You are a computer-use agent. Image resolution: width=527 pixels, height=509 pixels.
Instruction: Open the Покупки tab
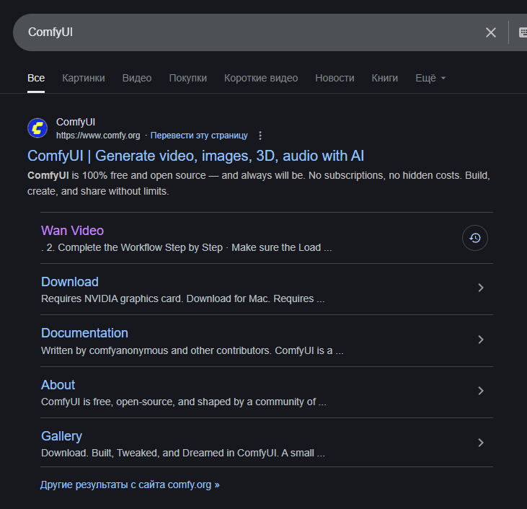click(x=188, y=78)
